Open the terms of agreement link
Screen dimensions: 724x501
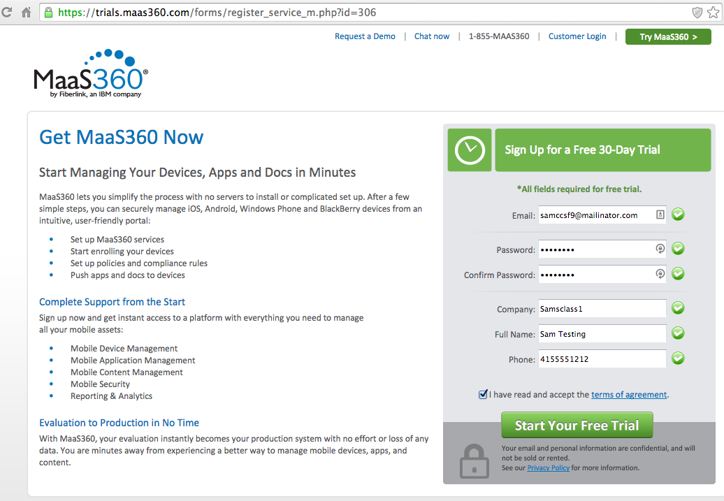click(629, 395)
